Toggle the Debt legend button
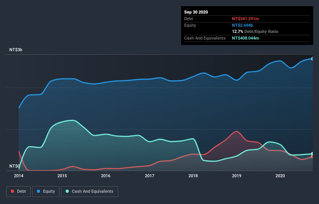 (18, 192)
